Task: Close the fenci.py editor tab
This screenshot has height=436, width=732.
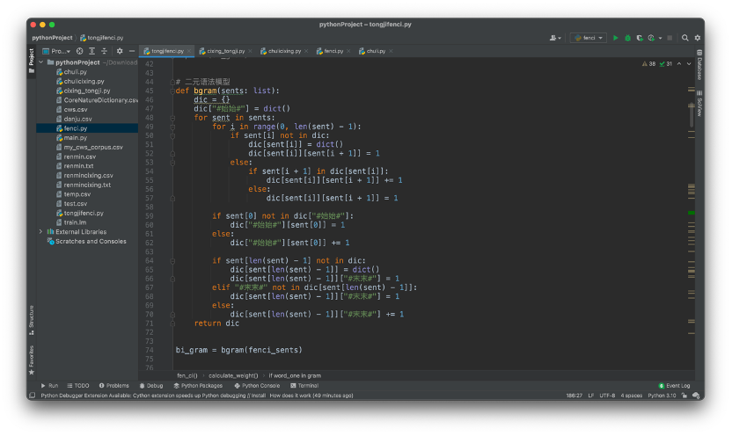Action: tap(348, 51)
